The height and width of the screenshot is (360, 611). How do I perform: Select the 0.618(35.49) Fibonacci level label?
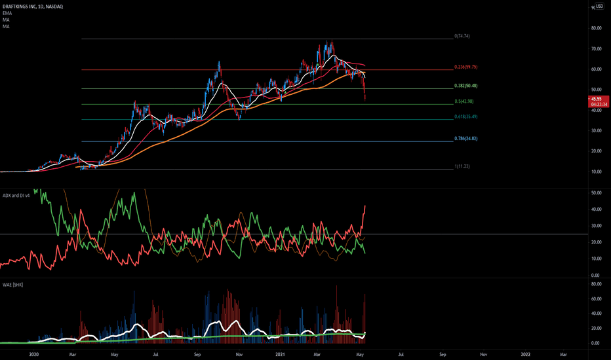[466, 117]
